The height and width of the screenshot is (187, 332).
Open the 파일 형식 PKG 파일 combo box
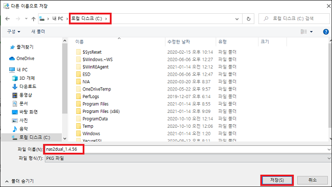point(188,158)
